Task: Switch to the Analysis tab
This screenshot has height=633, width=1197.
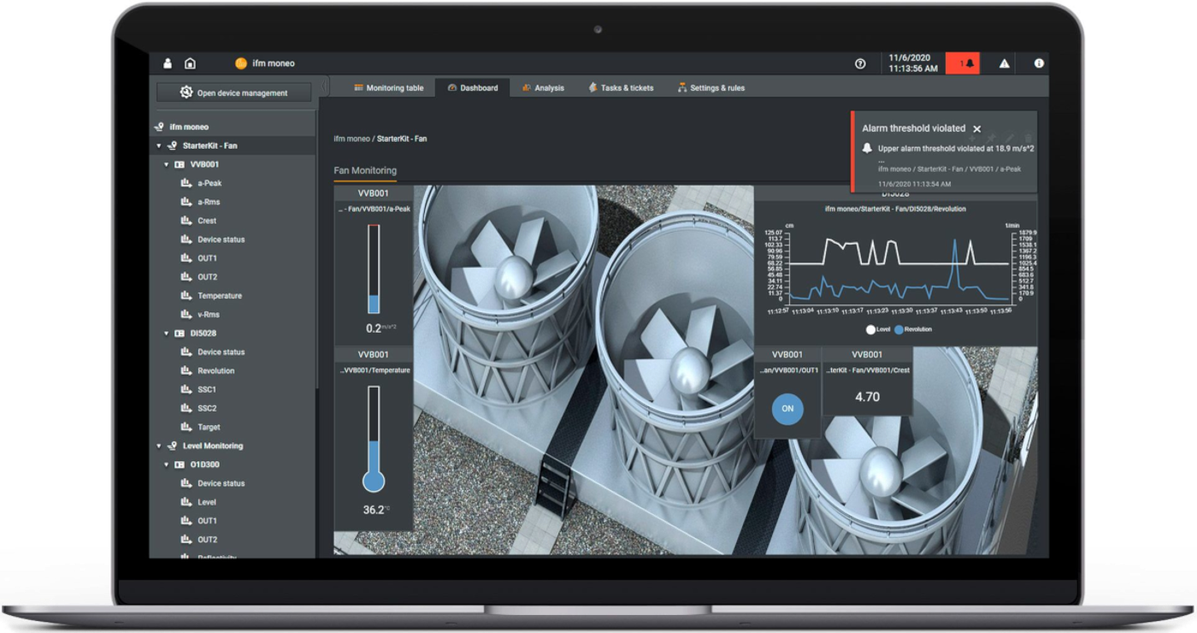Action: [543, 87]
